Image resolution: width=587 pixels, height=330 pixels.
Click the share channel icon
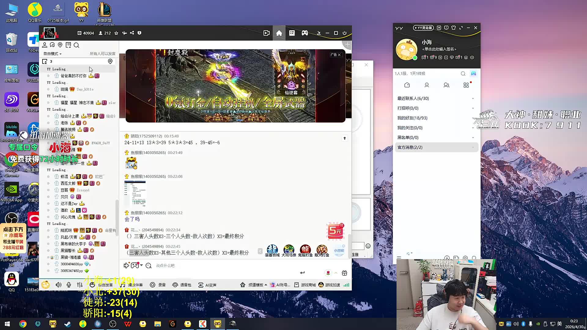(132, 33)
